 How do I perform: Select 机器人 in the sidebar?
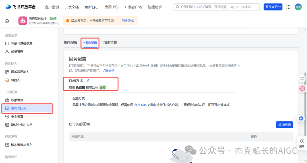(x=16, y=80)
